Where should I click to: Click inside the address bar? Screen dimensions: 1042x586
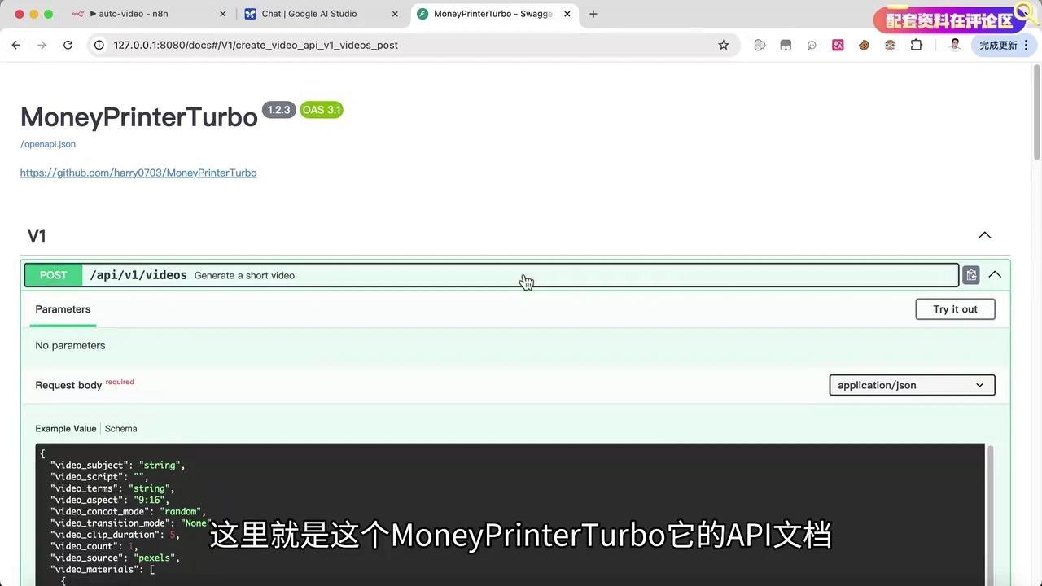tap(326, 45)
